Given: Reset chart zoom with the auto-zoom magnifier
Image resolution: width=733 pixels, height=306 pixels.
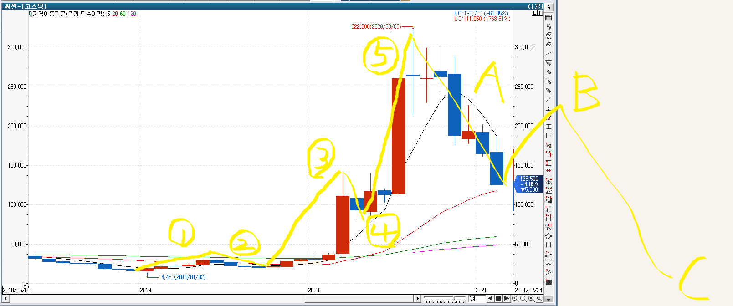Looking at the screenshot, I should 532,299.
